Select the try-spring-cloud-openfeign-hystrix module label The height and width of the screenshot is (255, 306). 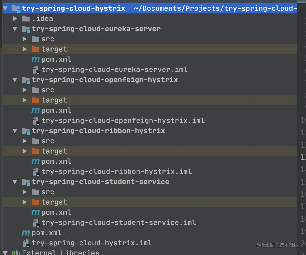coord(105,80)
